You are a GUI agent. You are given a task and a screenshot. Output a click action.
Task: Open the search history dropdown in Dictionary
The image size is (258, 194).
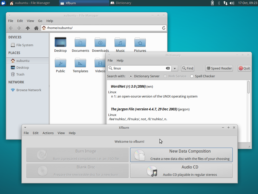click(x=175, y=68)
